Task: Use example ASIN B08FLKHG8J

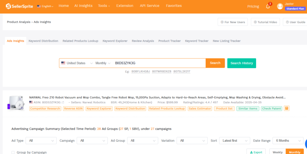Action: (141, 72)
